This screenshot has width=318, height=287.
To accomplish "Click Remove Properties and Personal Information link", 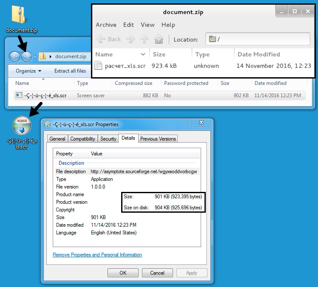I will (97, 255).
